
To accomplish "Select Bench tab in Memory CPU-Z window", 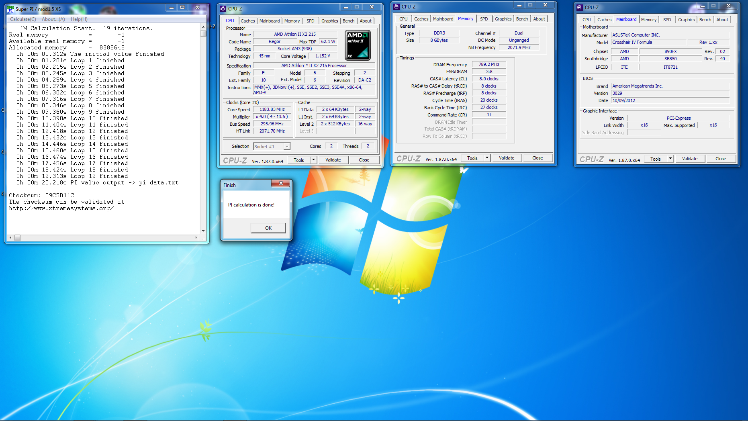I will (x=522, y=19).
